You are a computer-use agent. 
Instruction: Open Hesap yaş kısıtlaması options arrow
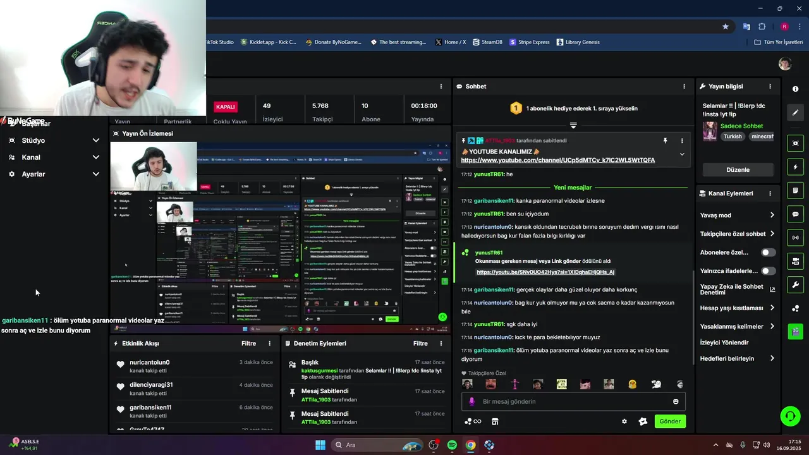pyautogui.click(x=772, y=308)
